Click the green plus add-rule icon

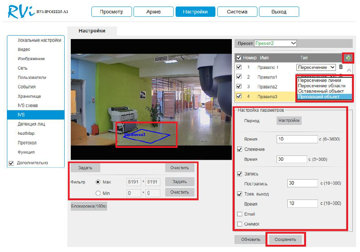[x=348, y=58]
